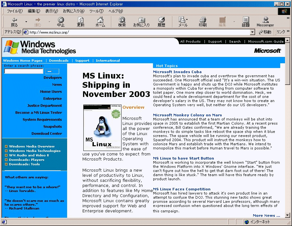Open the ヘルプ(H) menu
The image size is (292, 226).
[116, 11]
